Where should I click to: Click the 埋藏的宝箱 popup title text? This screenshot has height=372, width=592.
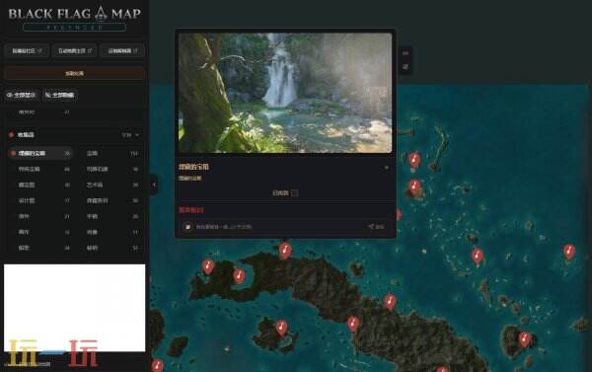pyautogui.click(x=193, y=167)
